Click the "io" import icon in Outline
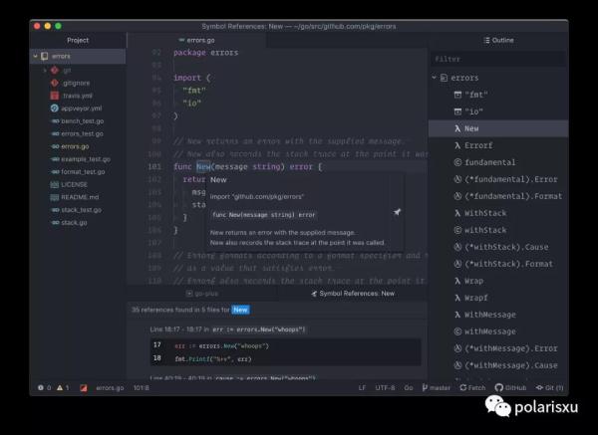598x435 pixels. click(x=458, y=111)
